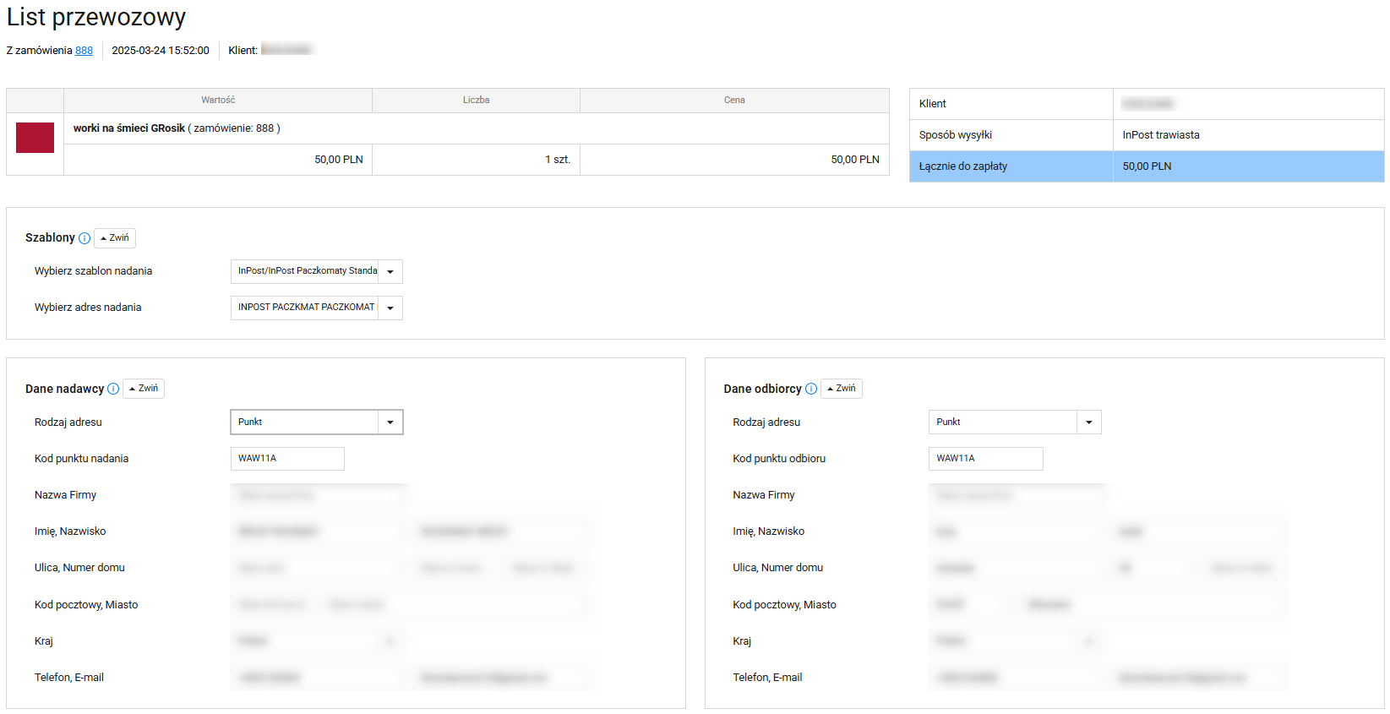The image size is (1390, 714).
Task: Click the info icon next to Szablony
Action: click(84, 238)
